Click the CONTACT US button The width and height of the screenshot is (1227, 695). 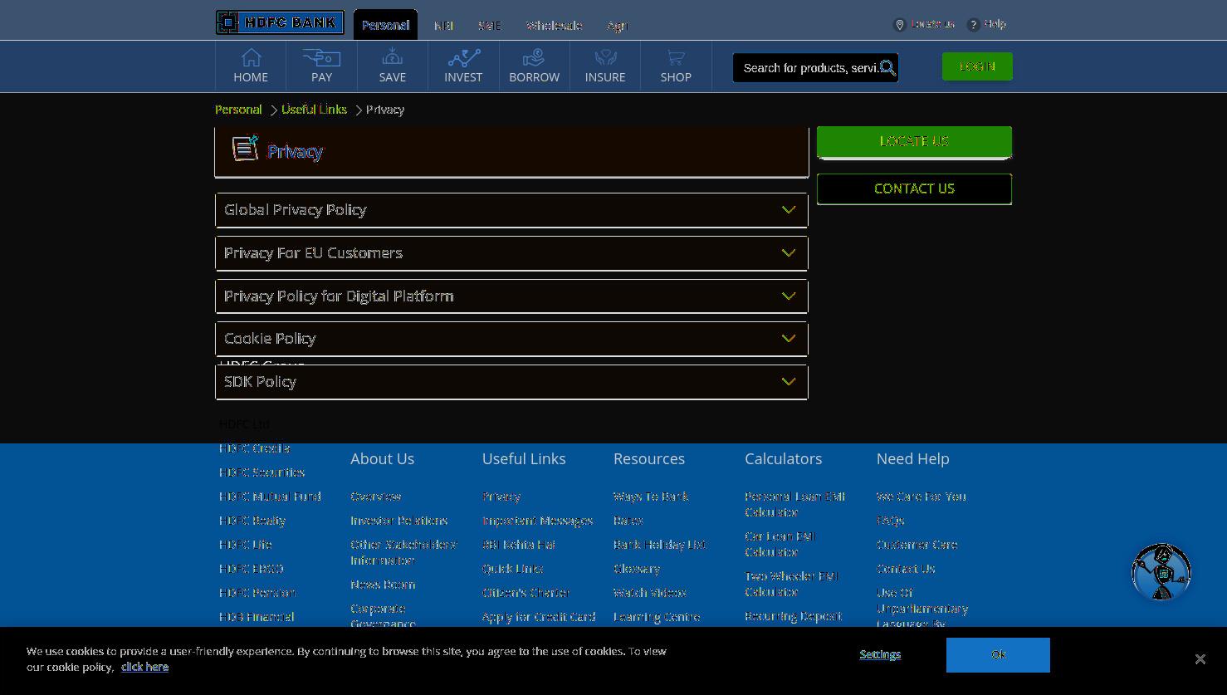point(914,188)
